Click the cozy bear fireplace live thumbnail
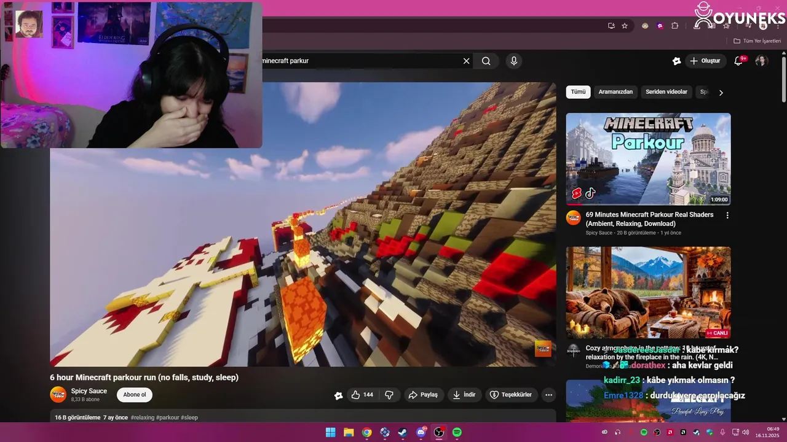Screen dimensions: 787x442 [649, 293]
